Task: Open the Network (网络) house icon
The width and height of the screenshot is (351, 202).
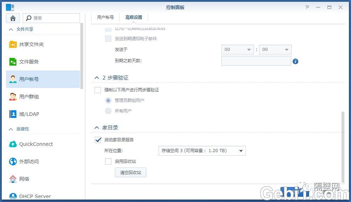Action: tap(13, 179)
